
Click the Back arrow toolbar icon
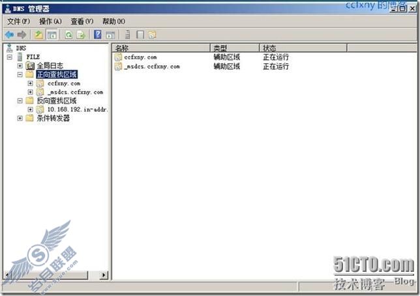[9, 35]
